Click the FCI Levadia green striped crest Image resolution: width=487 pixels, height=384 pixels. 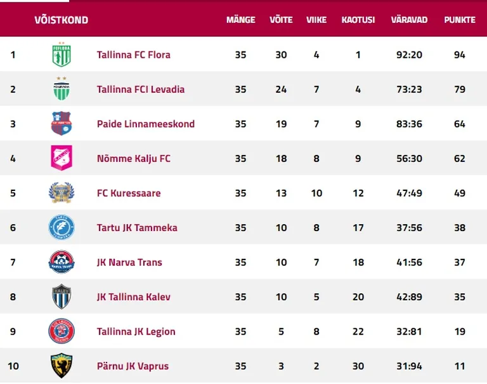click(x=62, y=89)
